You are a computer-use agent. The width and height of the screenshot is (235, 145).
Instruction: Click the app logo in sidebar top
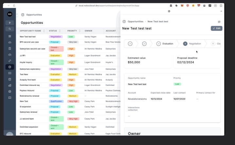(x=9, y=14)
